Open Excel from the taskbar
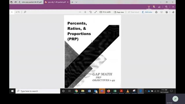185x104 pixels. tap(115, 91)
